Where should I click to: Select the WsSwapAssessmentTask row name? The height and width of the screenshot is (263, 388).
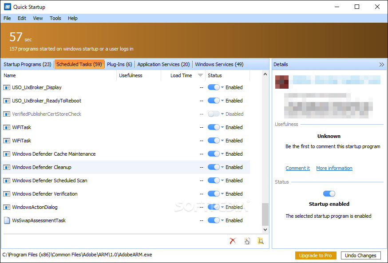[x=39, y=220]
